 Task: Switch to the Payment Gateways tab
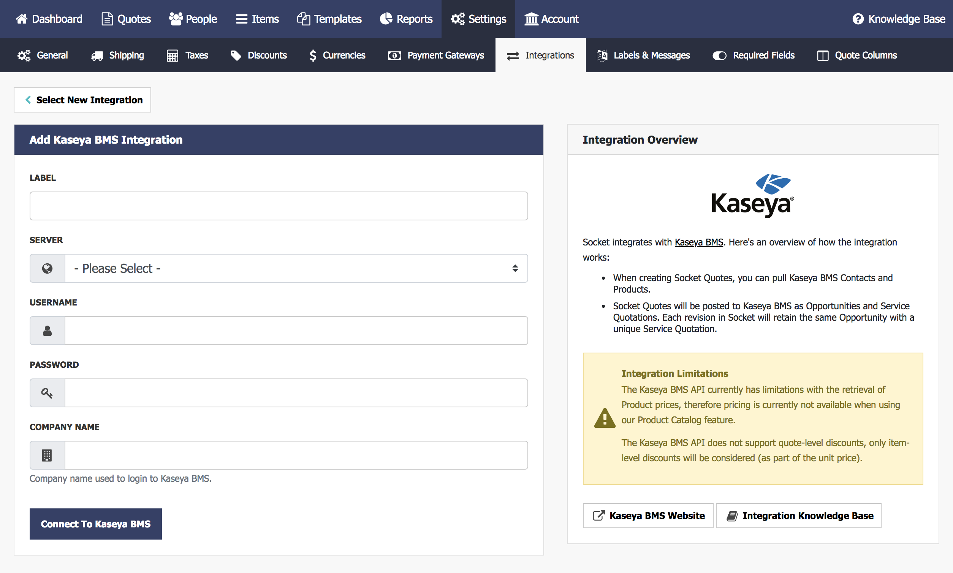coord(436,55)
